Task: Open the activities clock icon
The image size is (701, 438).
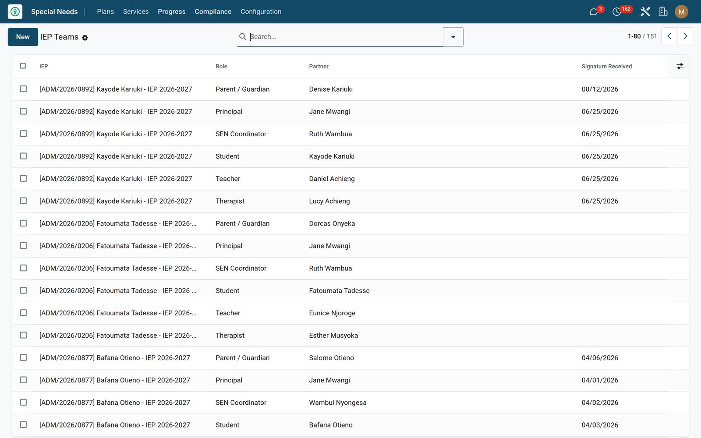Action: pyautogui.click(x=617, y=12)
